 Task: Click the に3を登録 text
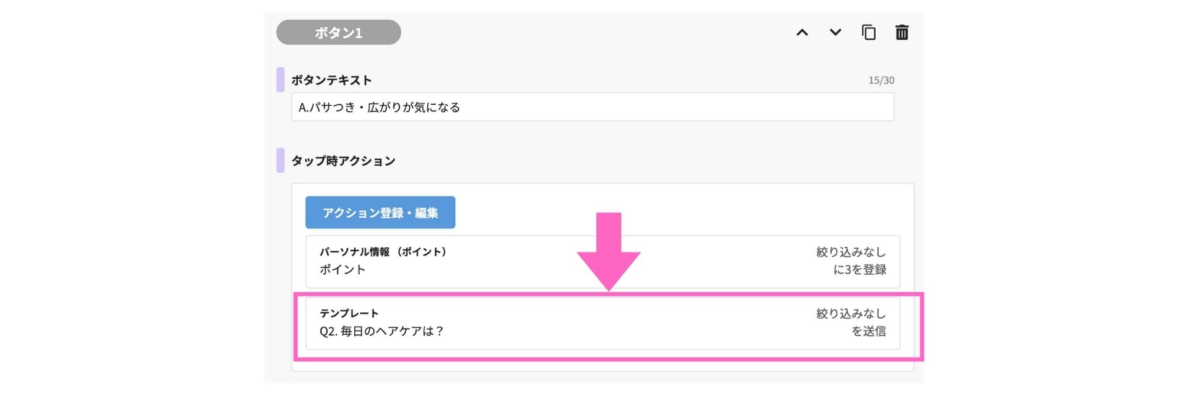[x=860, y=270]
